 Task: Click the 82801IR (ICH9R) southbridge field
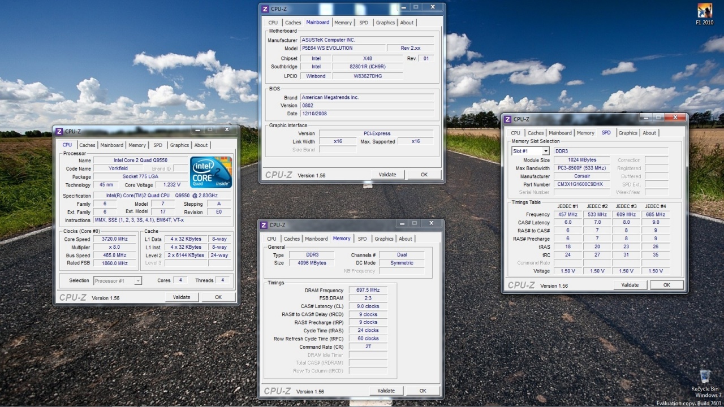click(368, 67)
